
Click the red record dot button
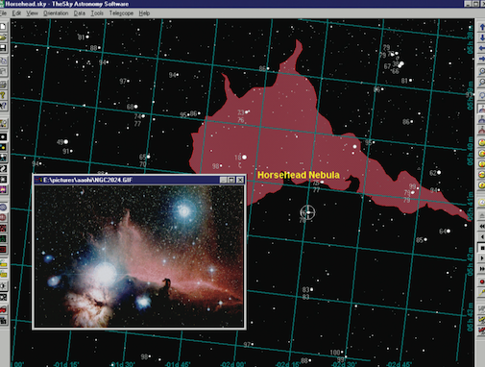click(482, 281)
